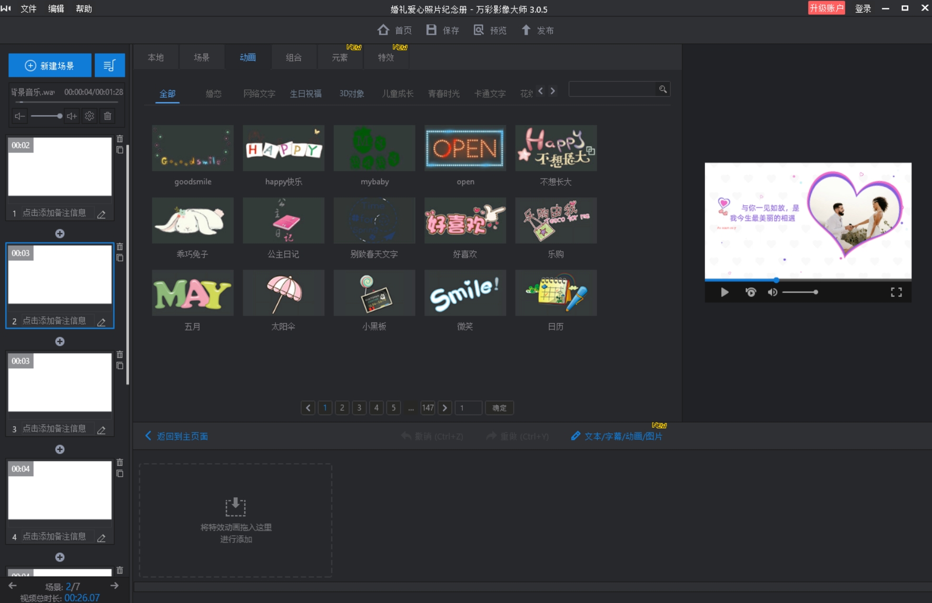Show more animation categories arrow

point(552,91)
